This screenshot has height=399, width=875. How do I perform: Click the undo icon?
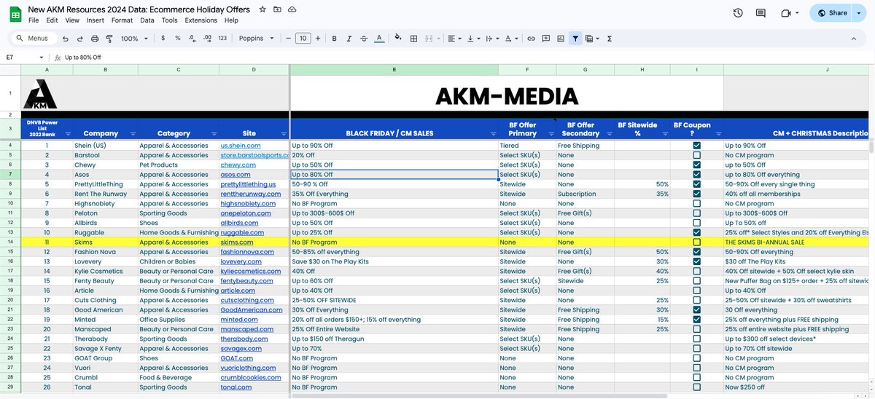66,38
